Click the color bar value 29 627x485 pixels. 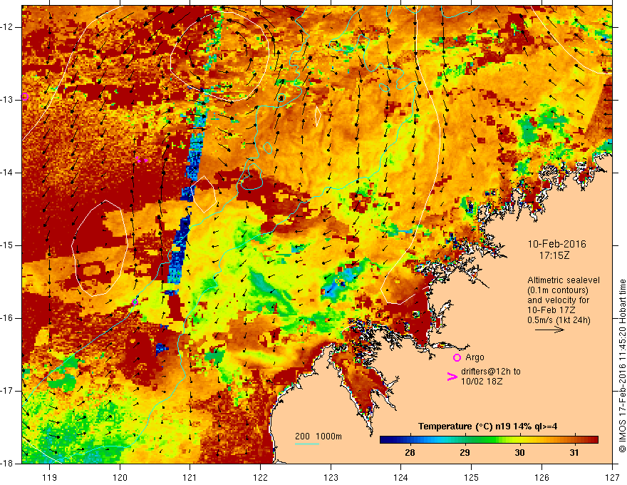click(x=465, y=453)
